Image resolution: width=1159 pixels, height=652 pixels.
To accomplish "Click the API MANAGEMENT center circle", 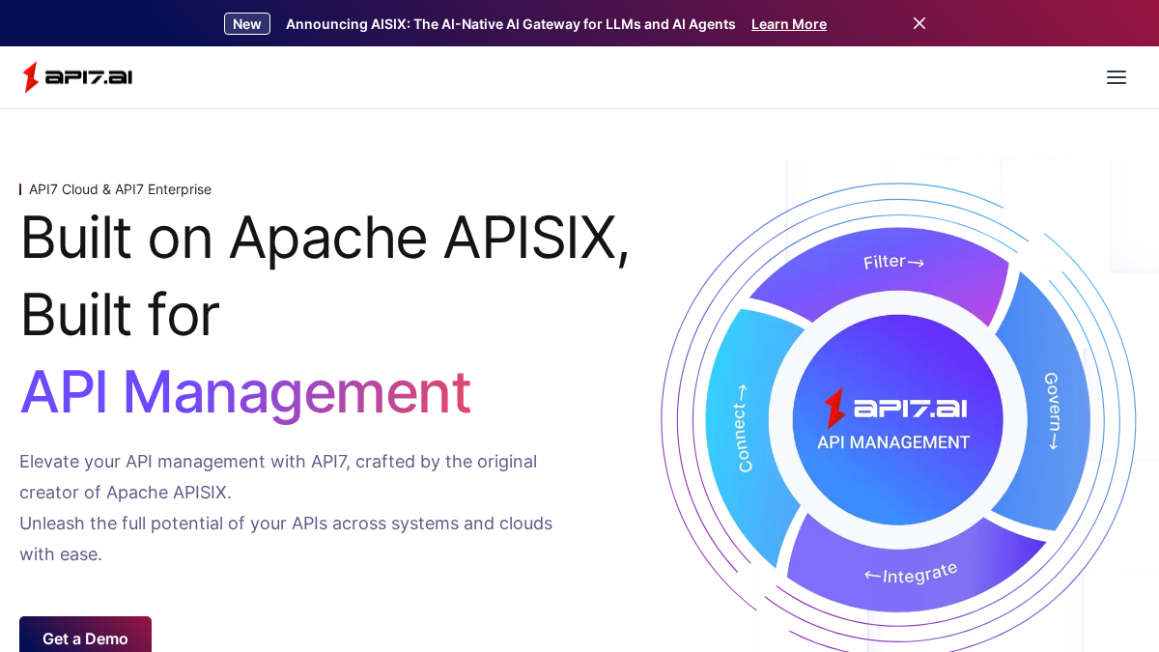I will (x=897, y=420).
